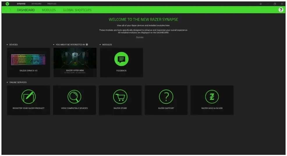Click the help question mark icon
Screen dimensions: 287x156
click(x=281, y=10)
